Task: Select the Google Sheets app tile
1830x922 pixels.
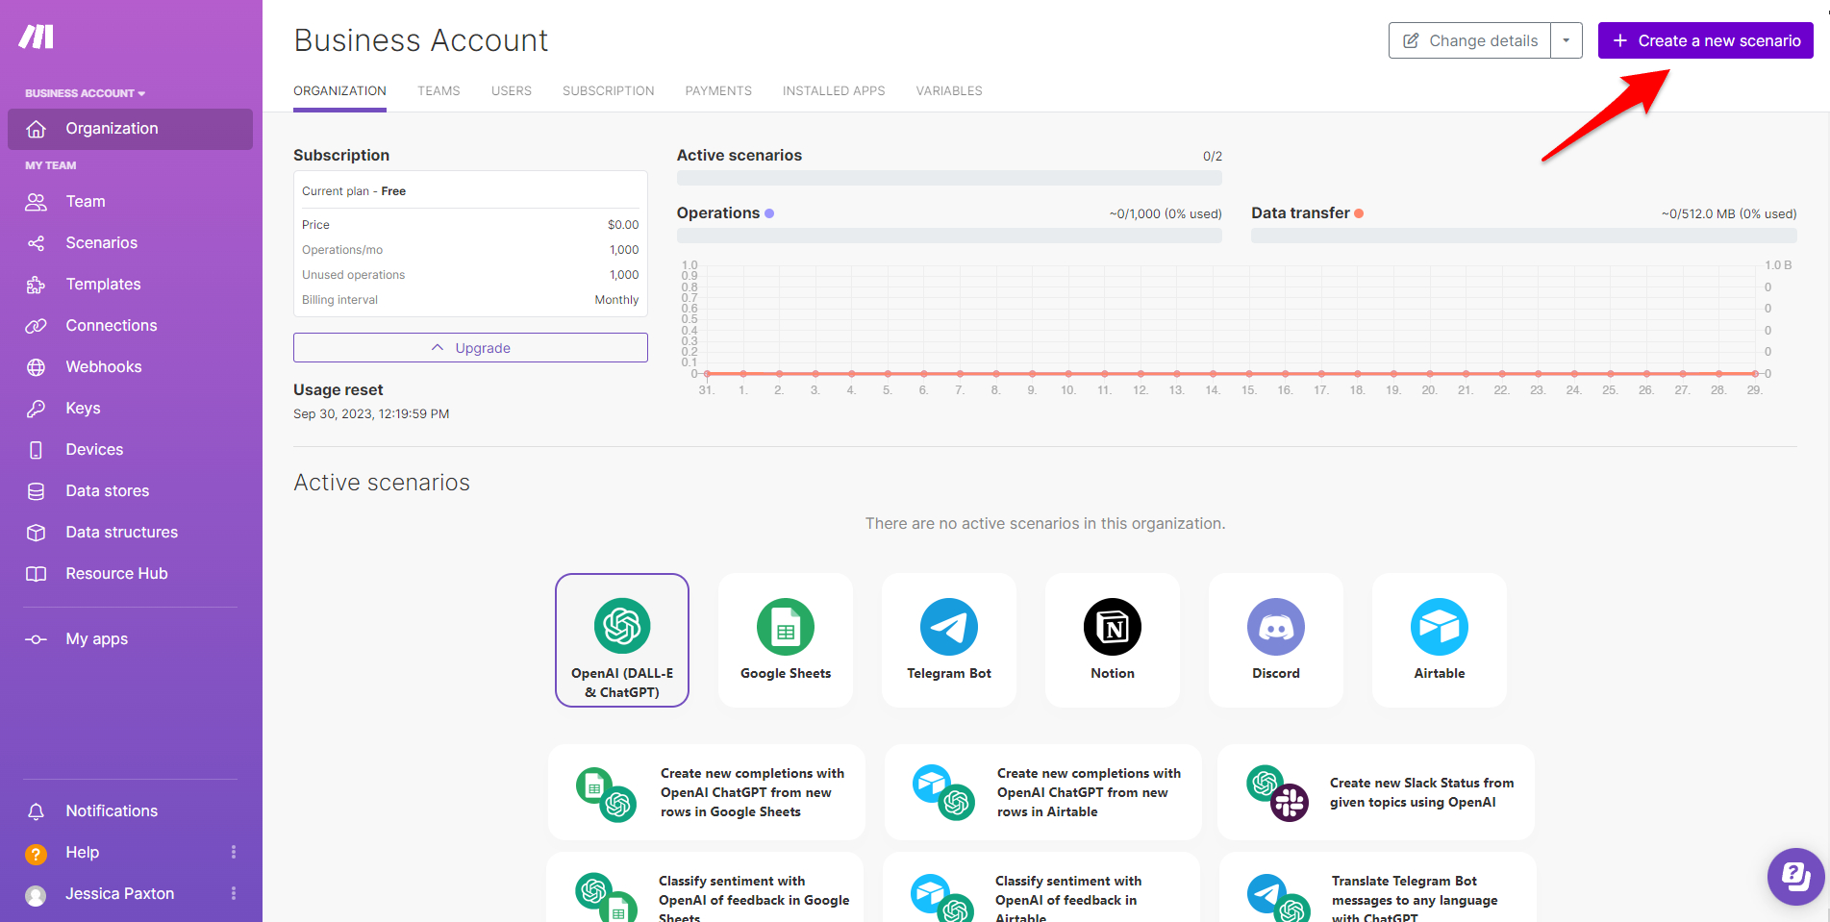Action: 786,640
